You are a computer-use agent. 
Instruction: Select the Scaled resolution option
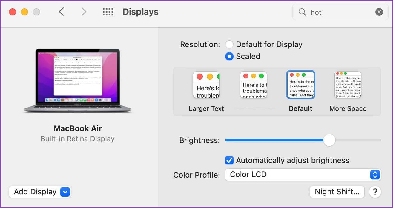click(229, 56)
